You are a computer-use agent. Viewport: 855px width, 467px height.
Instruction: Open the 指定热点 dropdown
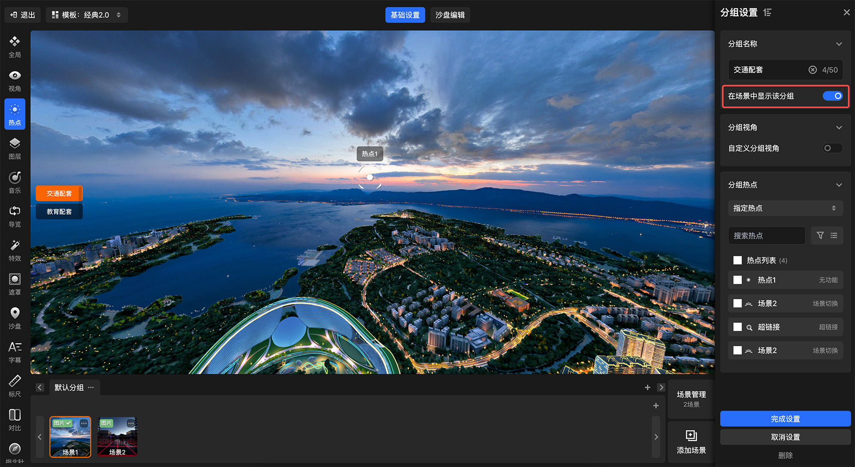(x=785, y=208)
